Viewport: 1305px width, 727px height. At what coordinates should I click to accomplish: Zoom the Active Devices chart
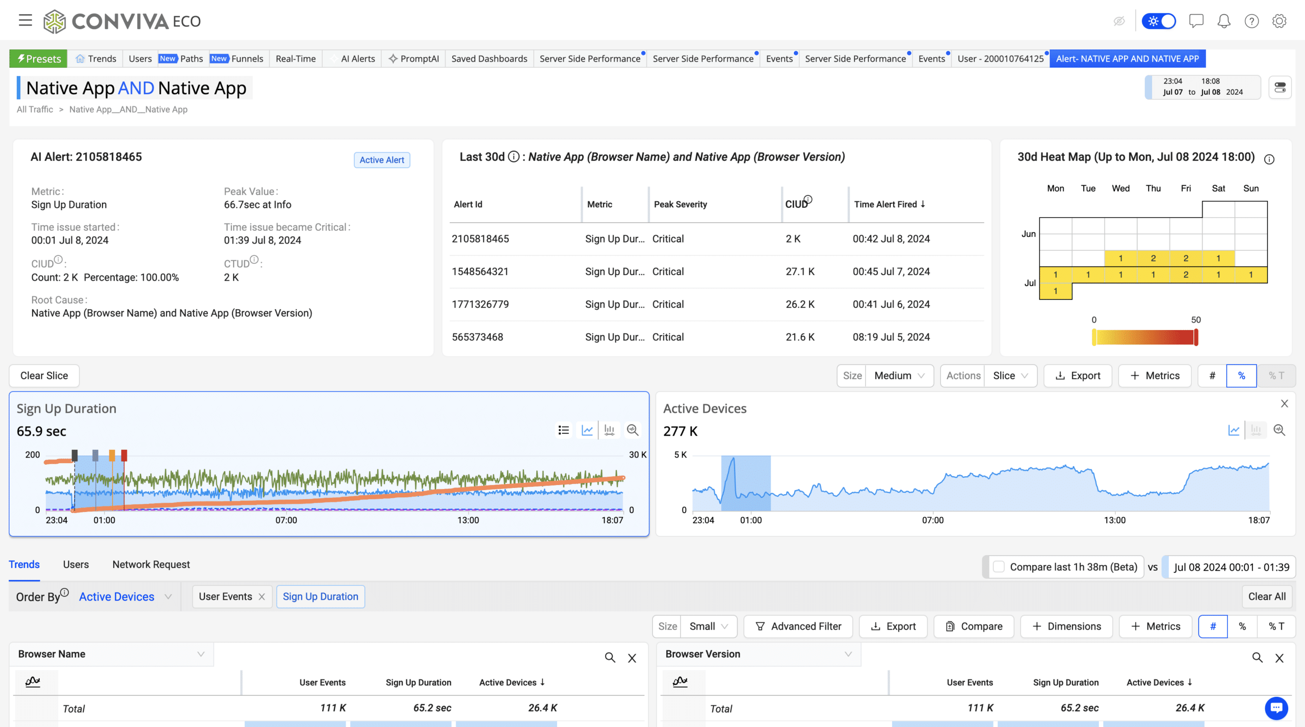click(1279, 430)
